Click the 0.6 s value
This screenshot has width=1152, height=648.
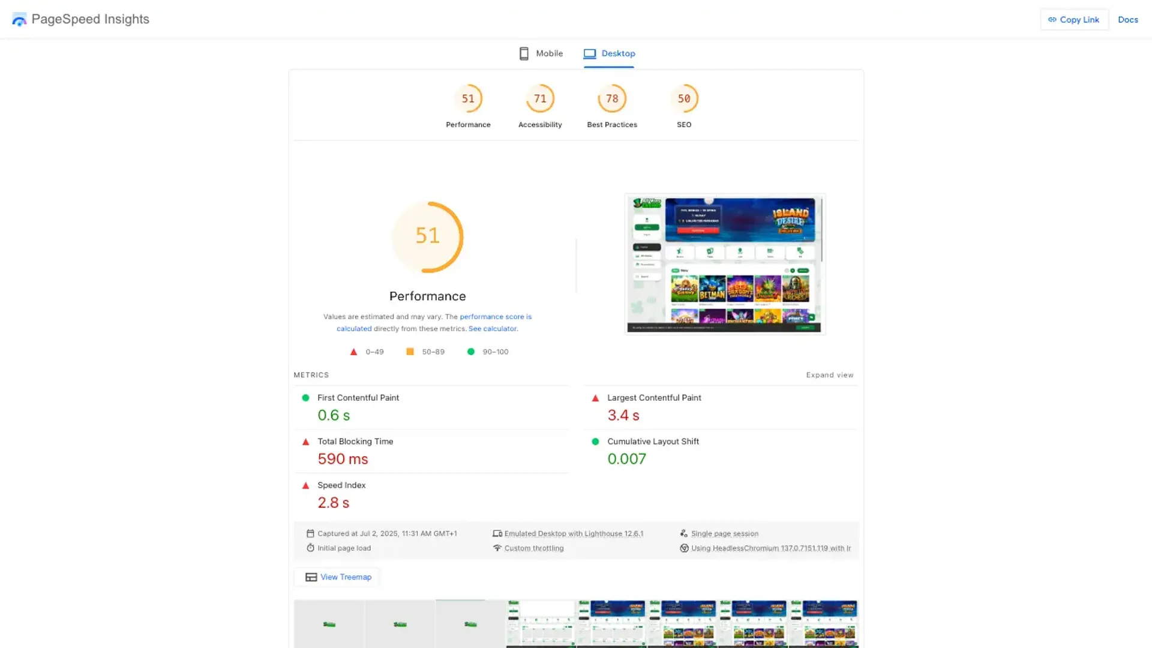click(334, 415)
